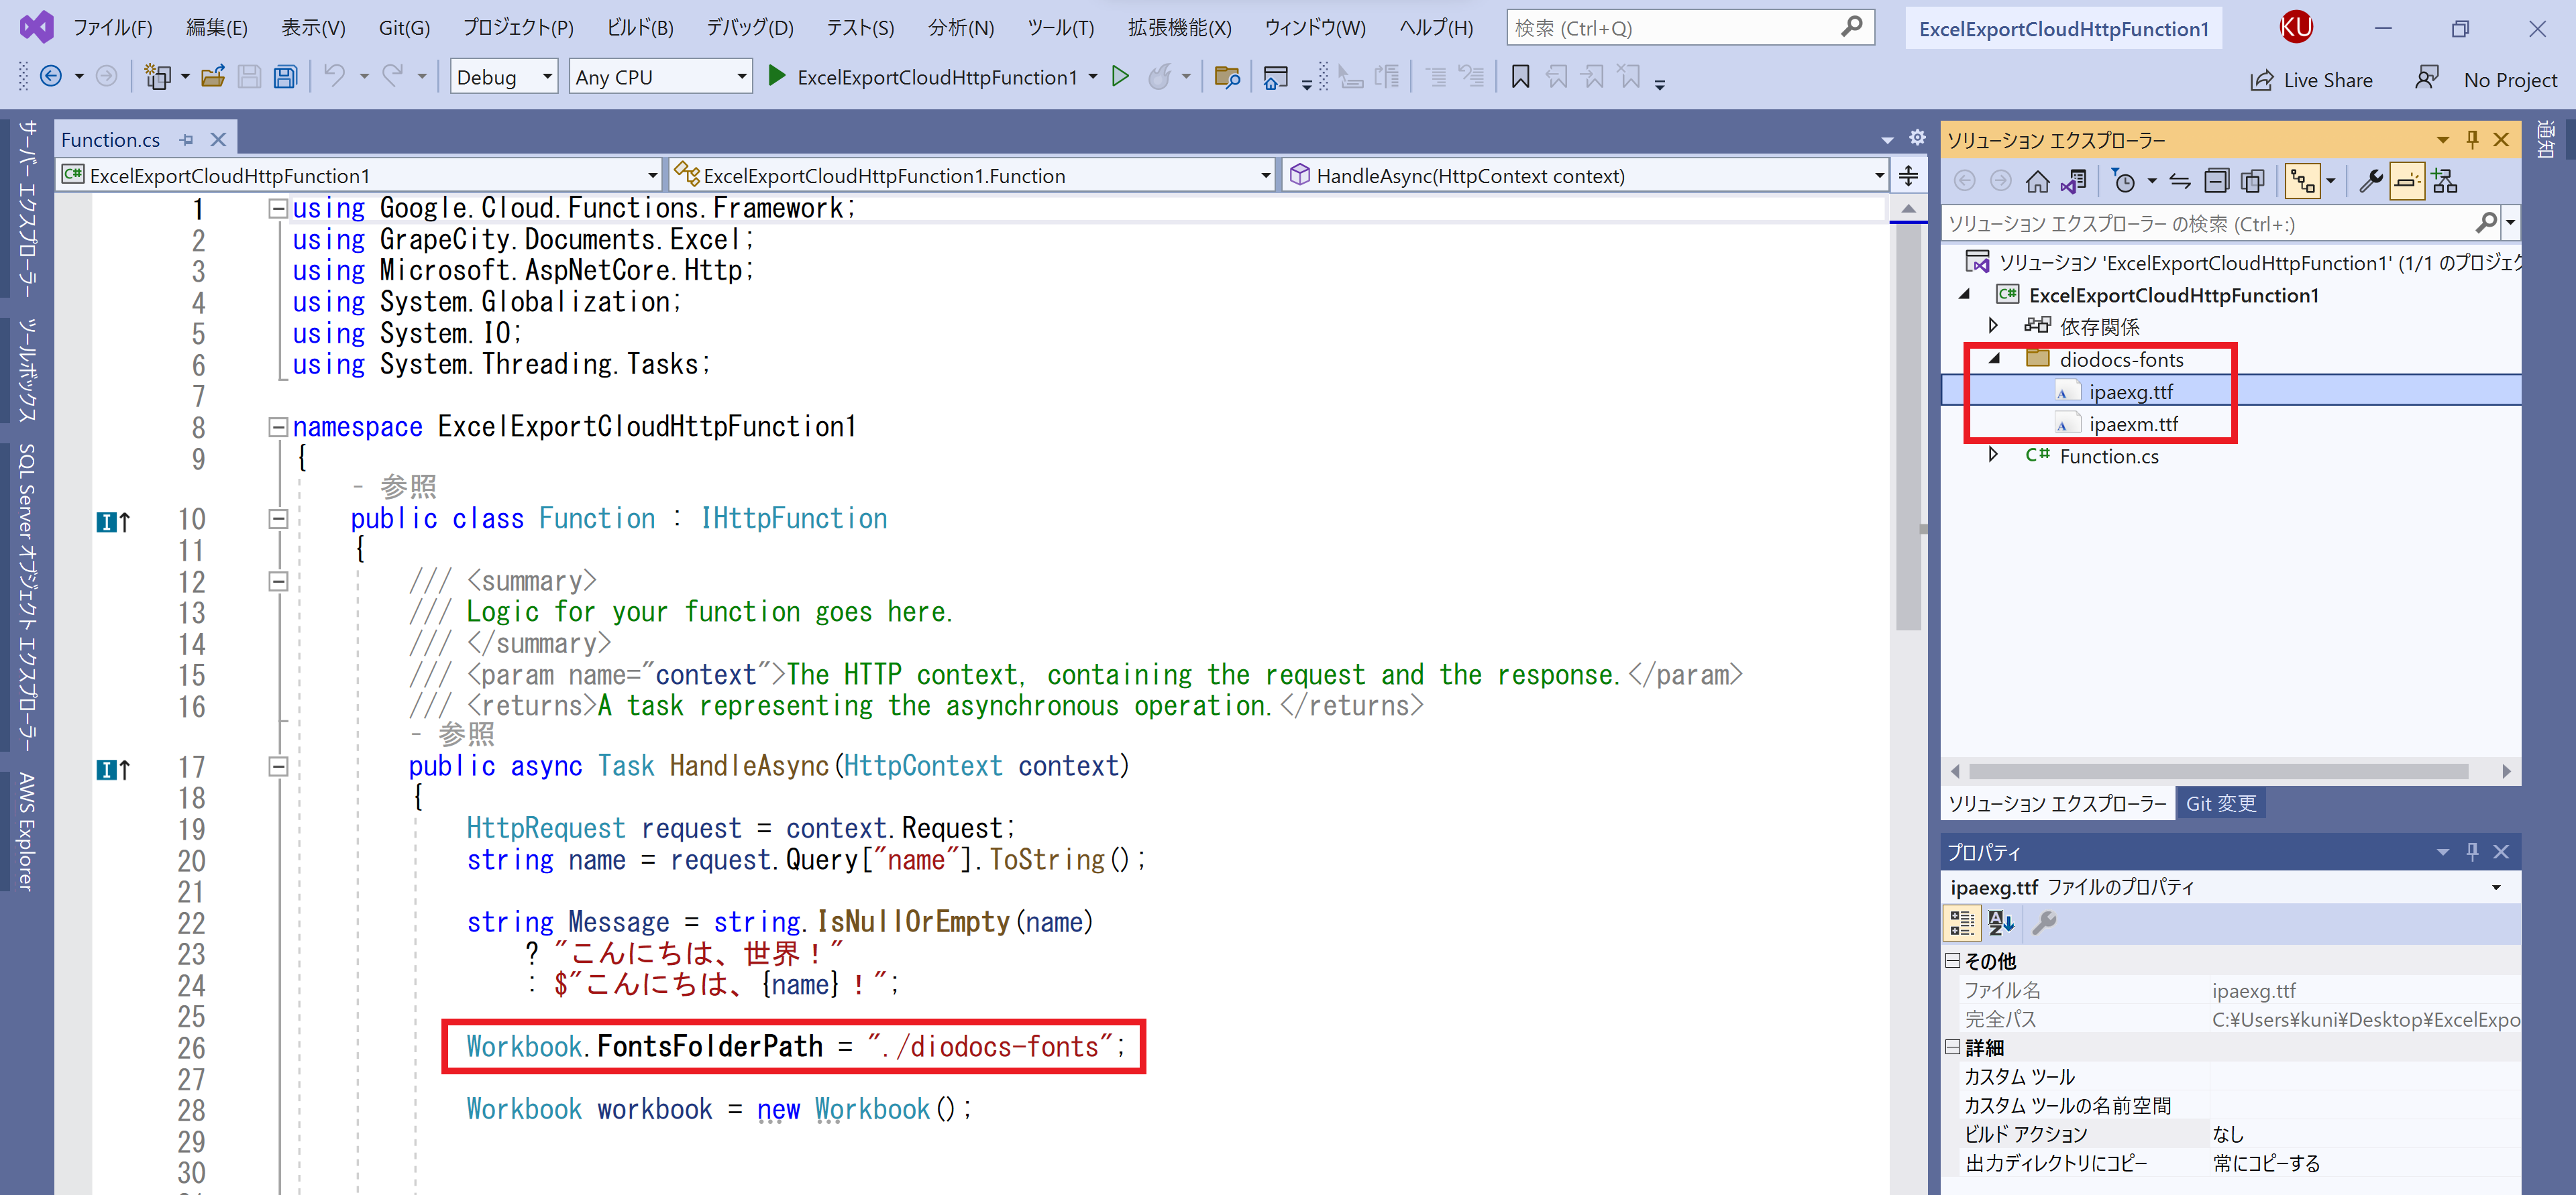Click the Add Nested Item hierarchy icon
This screenshot has width=2576, height=1195.
click(x=2444, y=181)
